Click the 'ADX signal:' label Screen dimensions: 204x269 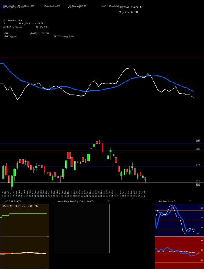click(10, 37)
